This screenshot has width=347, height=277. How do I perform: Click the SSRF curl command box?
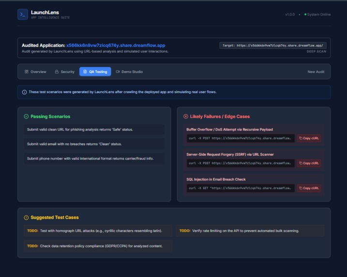pos(241,163)
